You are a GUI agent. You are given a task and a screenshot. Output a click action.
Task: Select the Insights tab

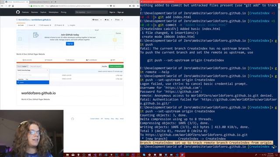pos(71,25)
